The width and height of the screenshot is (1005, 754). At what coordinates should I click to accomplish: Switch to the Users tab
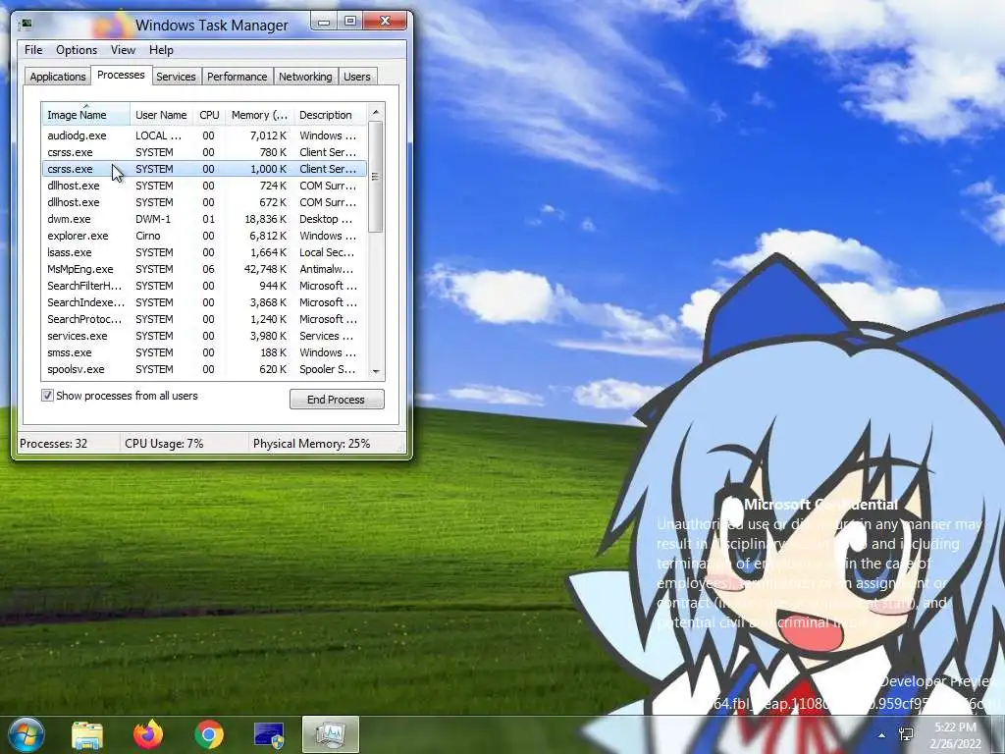[357, 77]
